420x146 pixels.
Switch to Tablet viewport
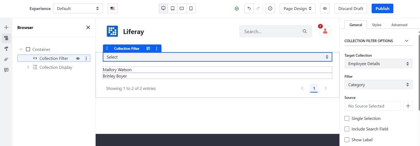pyautogui.click(x=172, y=8)
